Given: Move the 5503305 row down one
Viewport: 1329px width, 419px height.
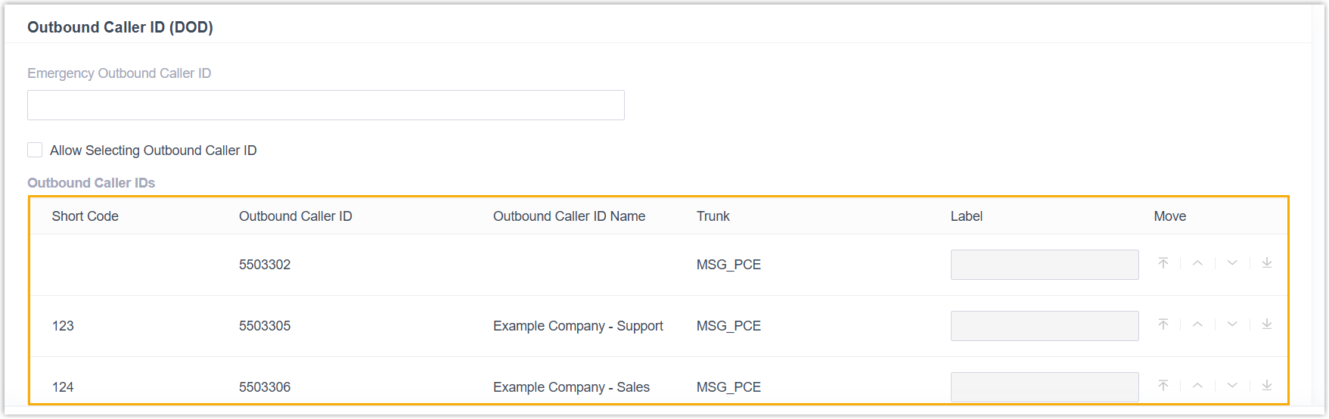Looking at the screenshot, I should 1232,324.
